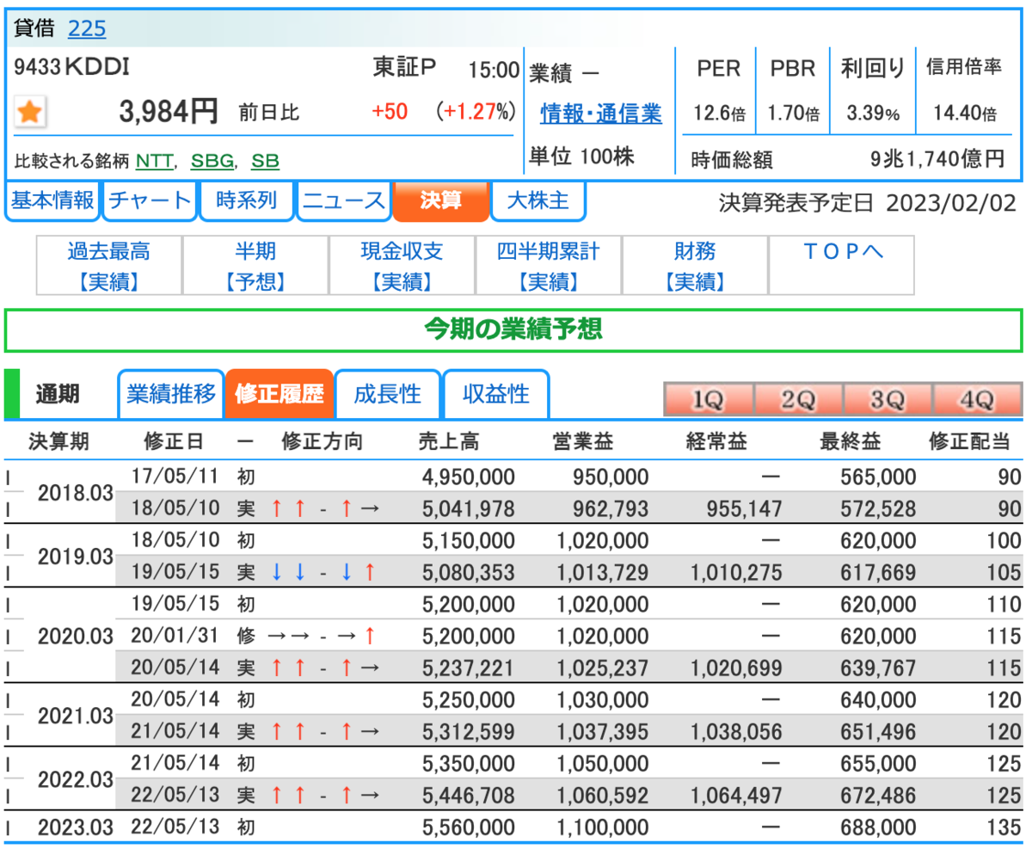This screenshot has height=849, width=1032.
Task: Open the 成長性 sub-tab
Action: (388, 394)
